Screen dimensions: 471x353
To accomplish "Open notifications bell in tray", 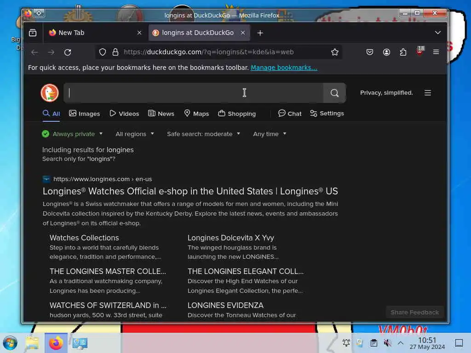I will tap(346, 343).
